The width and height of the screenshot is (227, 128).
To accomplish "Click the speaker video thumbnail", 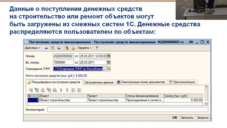I will pos(201,10).
